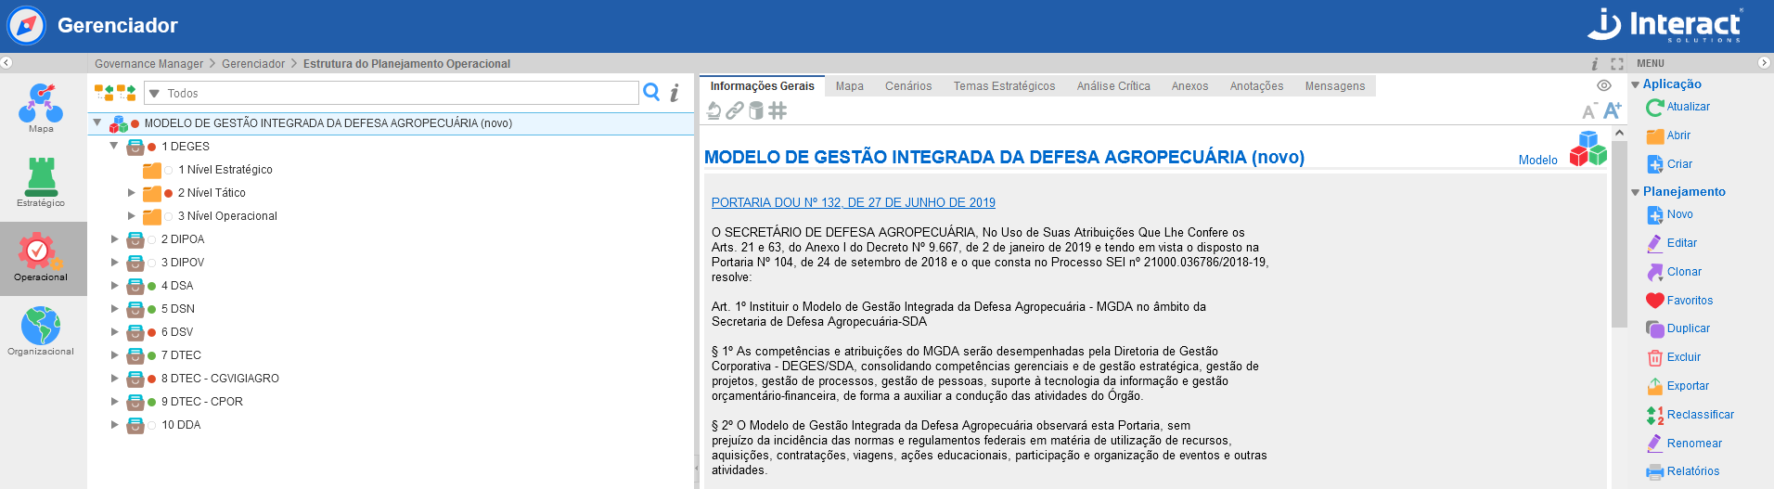Expand the 2 Nível Tático folder
1774x489 pixels.
[x=132, y=193]
